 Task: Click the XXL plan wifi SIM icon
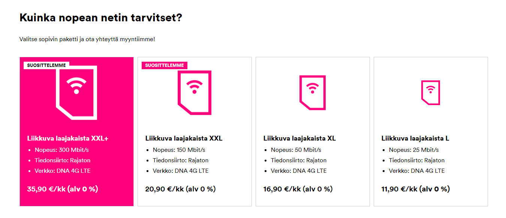click(x=194, y=92)
